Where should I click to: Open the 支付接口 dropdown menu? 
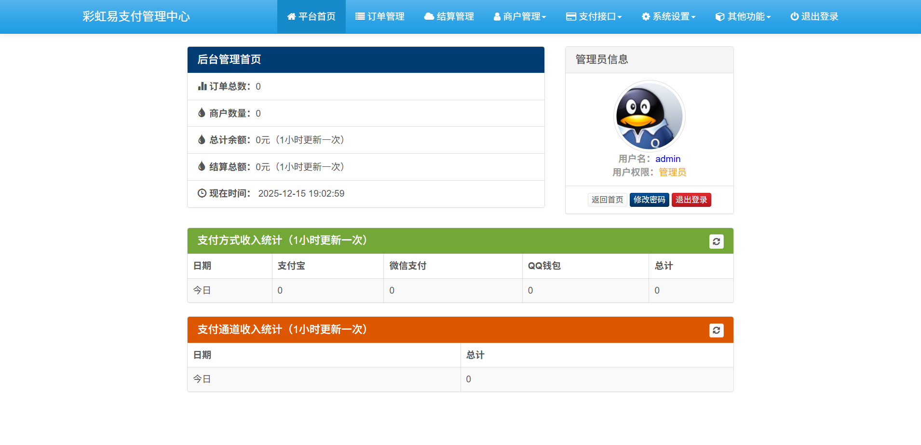(x=594, y=16)
